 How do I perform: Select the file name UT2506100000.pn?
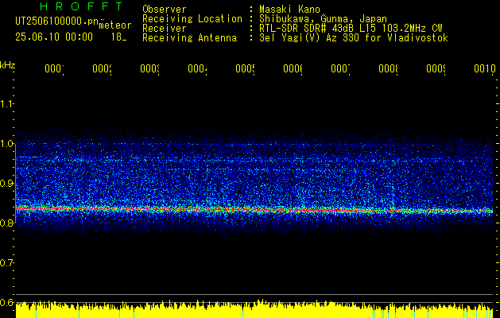(x=56, y=21)
